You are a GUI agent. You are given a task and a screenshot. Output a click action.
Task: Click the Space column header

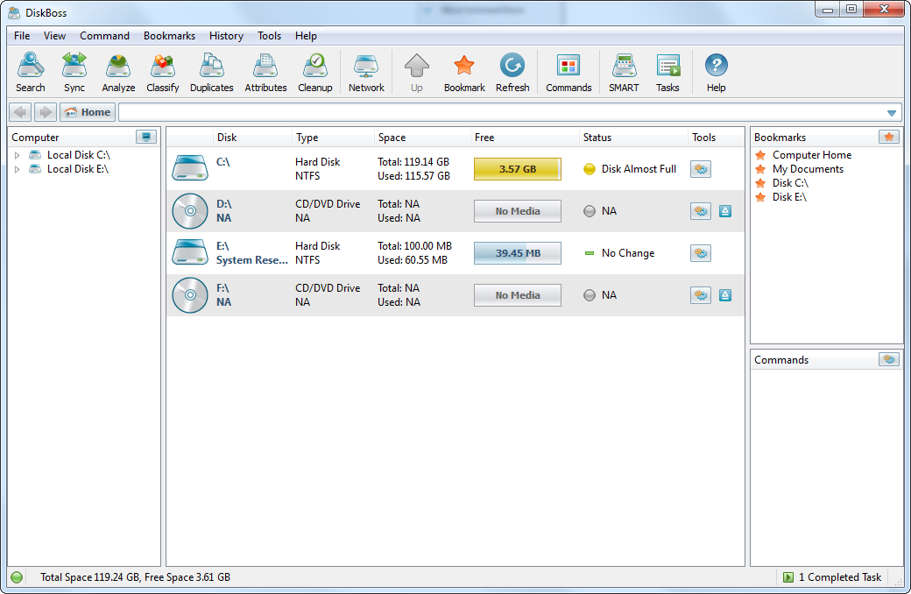pos(422,138)
